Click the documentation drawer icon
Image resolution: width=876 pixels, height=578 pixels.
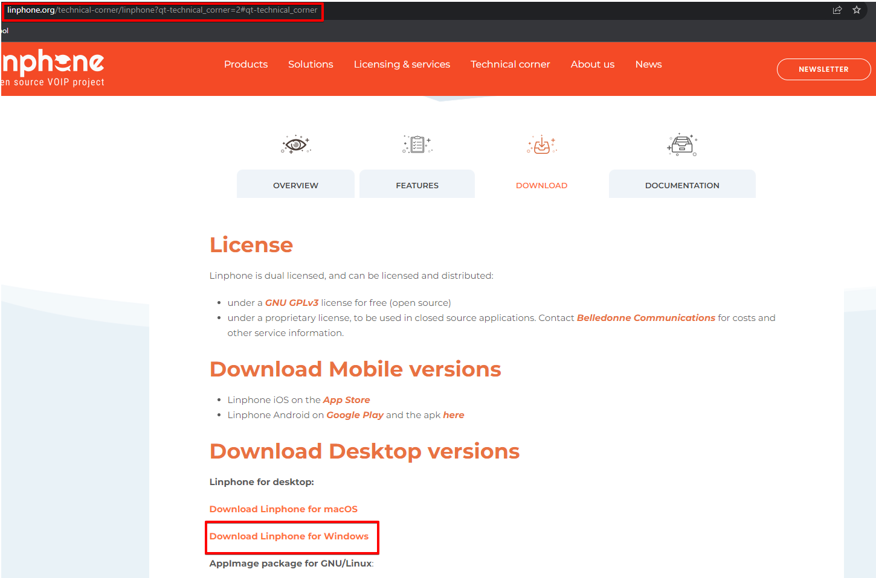pos(681,145)
